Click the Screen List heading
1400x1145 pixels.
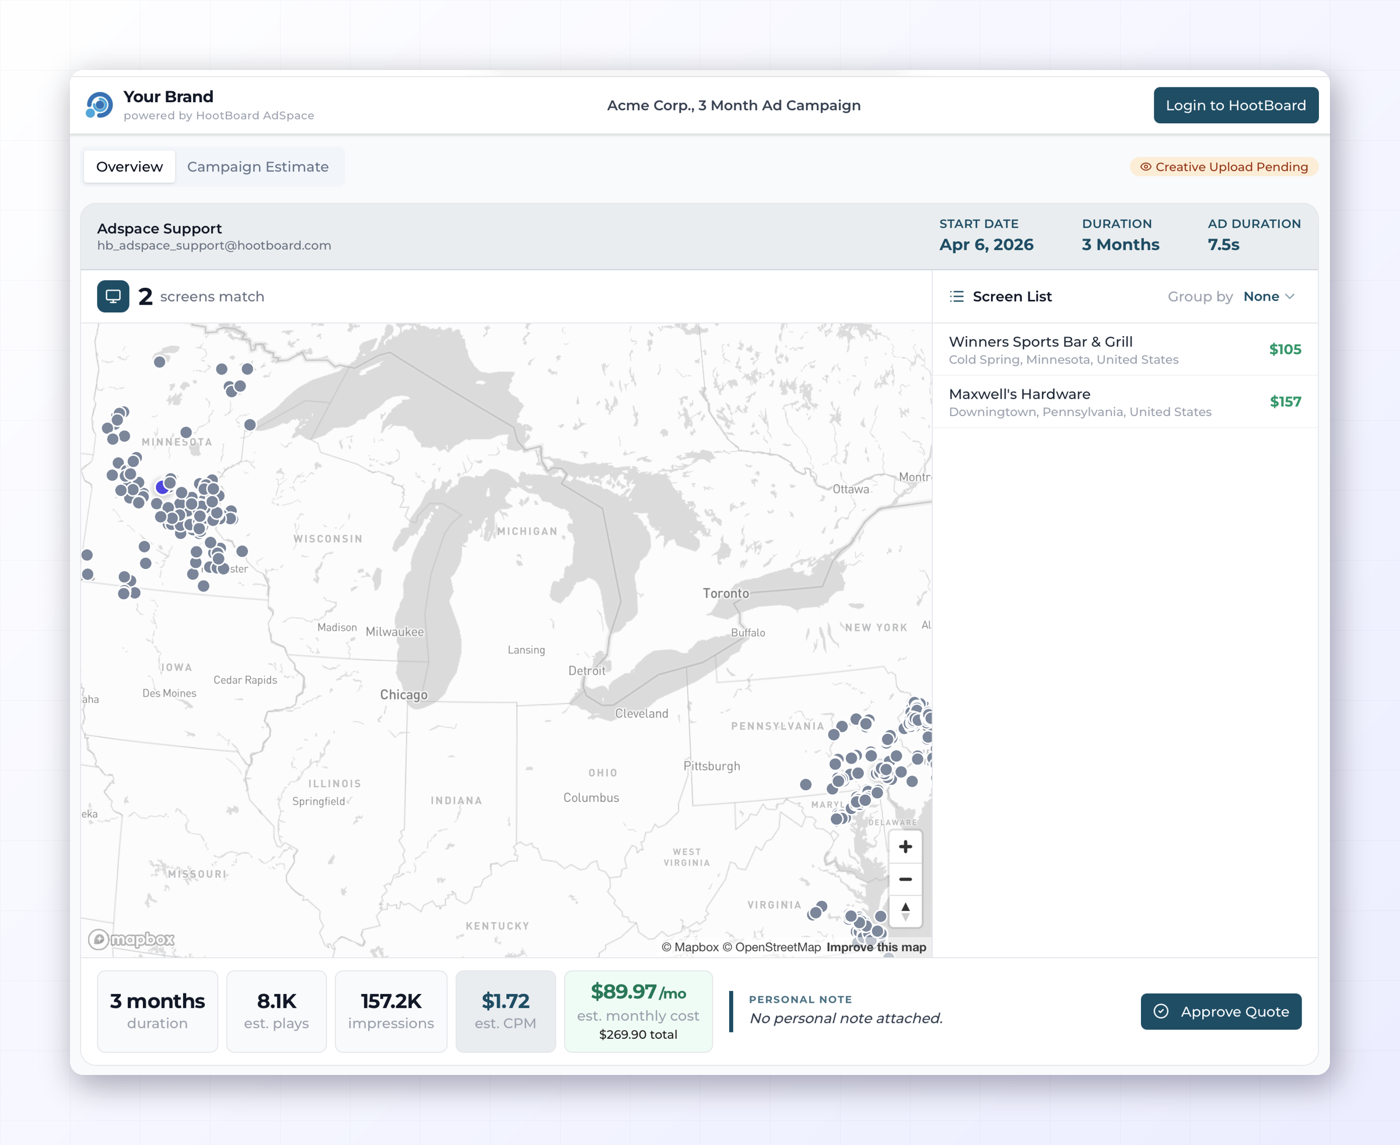[x=1012, y=297]
